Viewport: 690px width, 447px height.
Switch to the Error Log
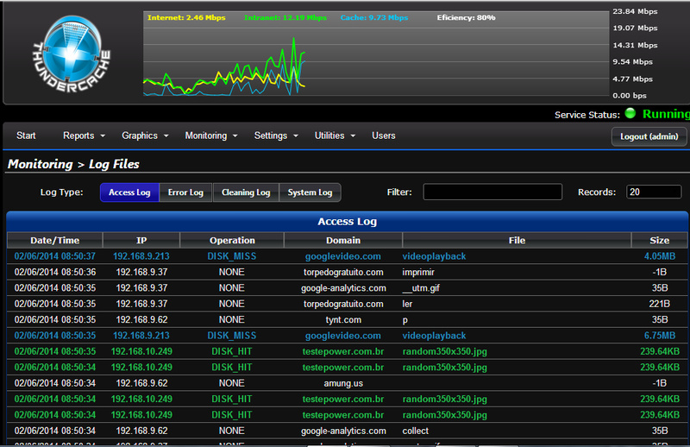(185, 192)
